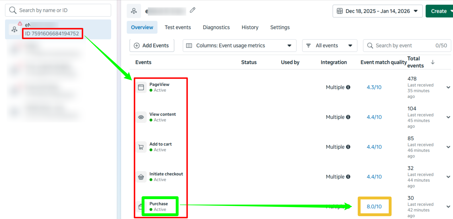The height and width of the screenshot is (219, 453).
Task: Edit dataset name with pencil icon
Action: pyautogui.click(x=193, y=10)
